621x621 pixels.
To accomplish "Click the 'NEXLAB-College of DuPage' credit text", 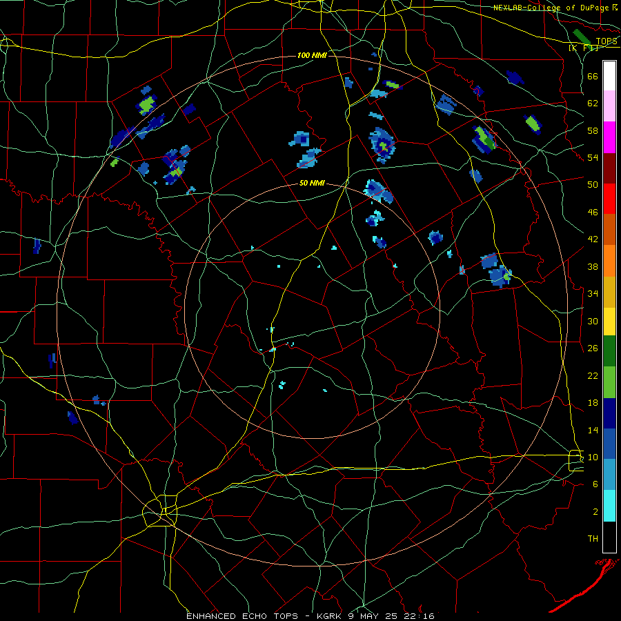I will tap(551, 8).
